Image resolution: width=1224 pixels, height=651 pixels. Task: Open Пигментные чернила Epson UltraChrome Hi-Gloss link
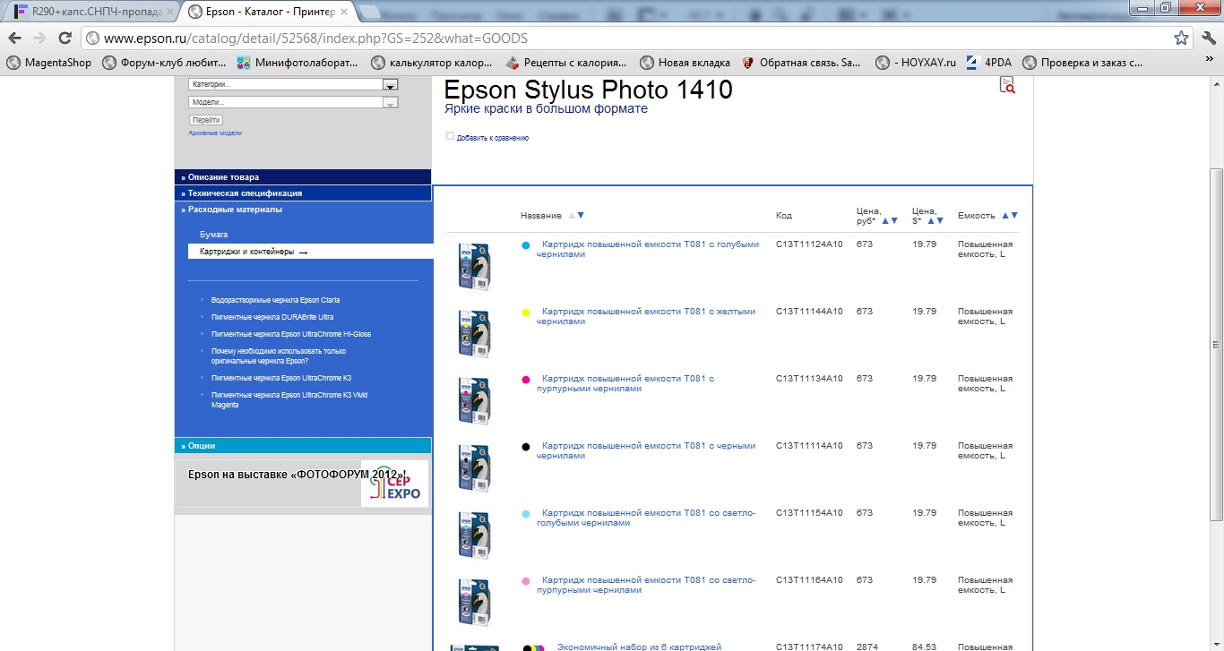pos(291,334)
